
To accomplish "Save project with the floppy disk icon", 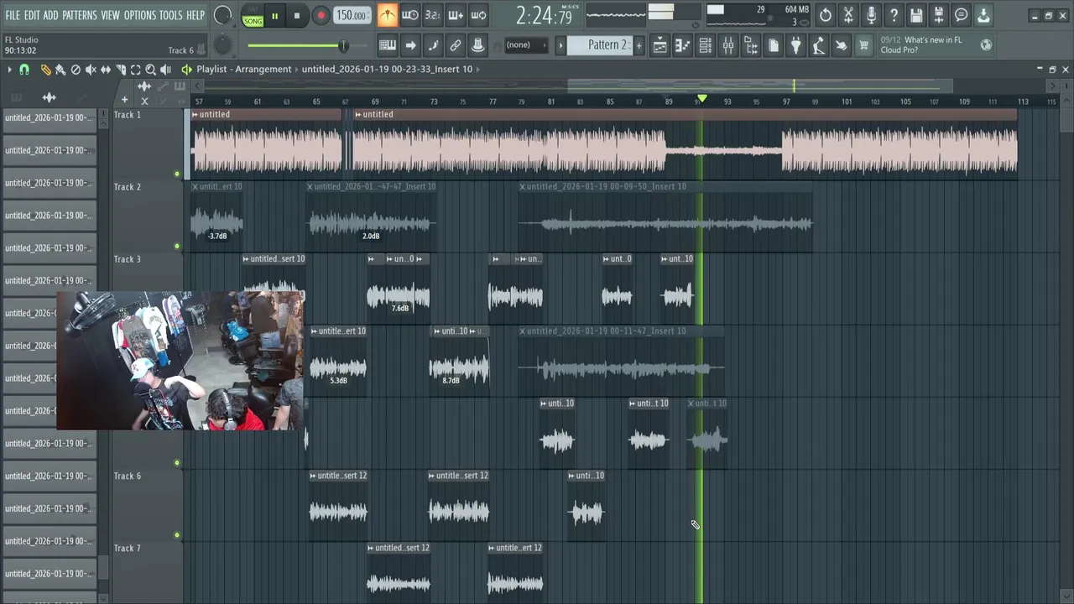I will [916, 15].
